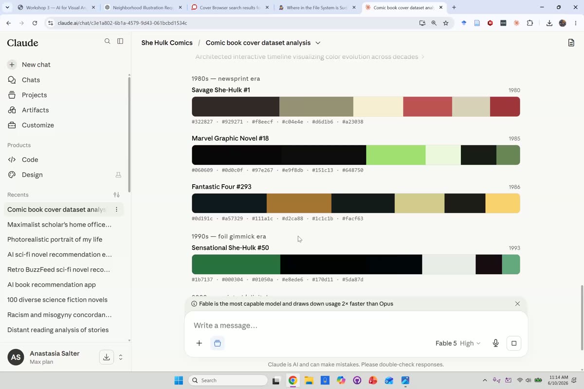The height and width of the screenshot is (389, 584).
Task: Go back in browser
Action: 8,23
